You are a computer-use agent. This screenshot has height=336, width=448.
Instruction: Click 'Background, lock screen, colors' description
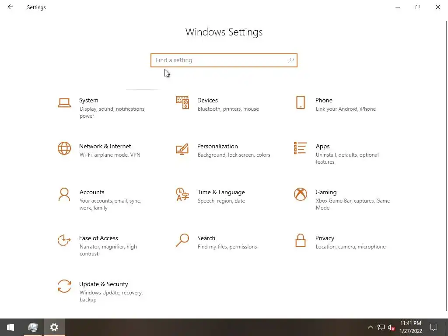(234, 155)
